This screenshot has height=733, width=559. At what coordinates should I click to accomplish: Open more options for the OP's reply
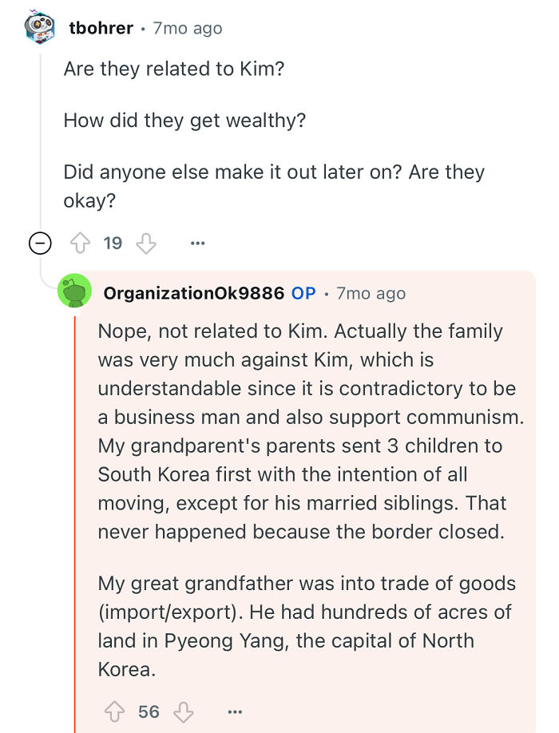235,713
